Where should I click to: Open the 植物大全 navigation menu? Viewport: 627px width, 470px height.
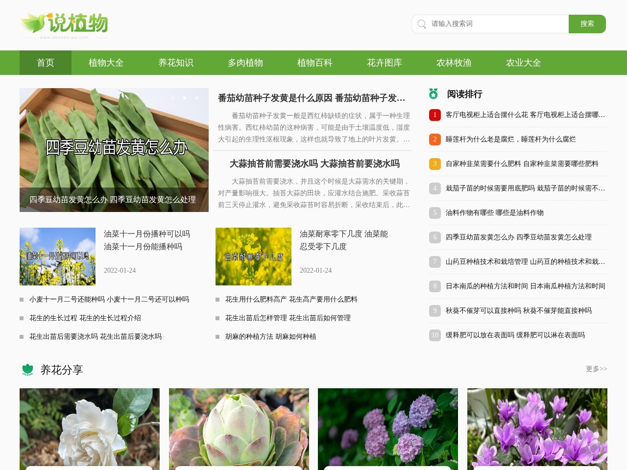click(x=105, y=63)
